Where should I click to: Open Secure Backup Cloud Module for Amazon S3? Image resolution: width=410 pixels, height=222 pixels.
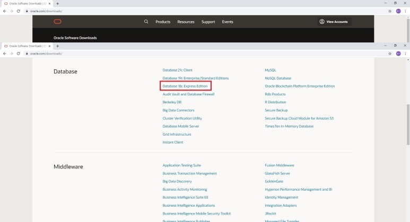299,118
